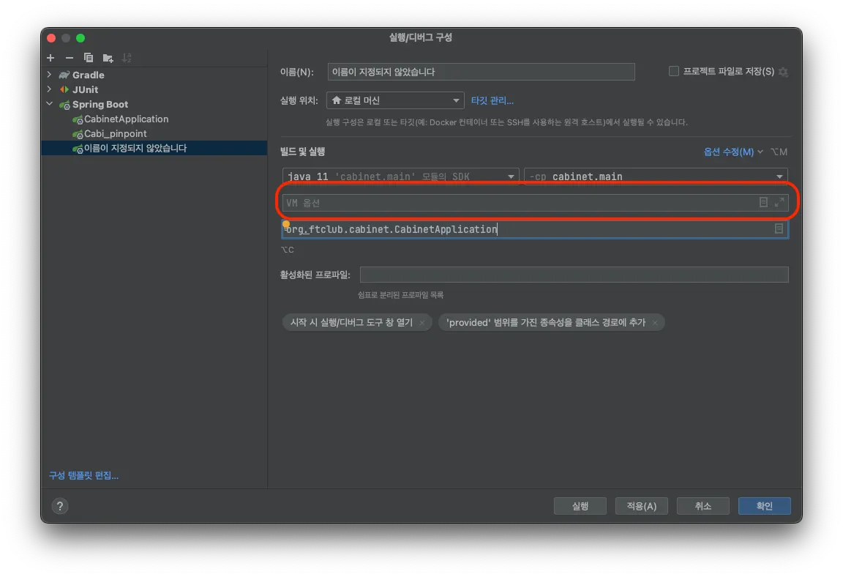Select the Gradle configuration group
The width and height of the screenshot is (843, 577).
coord(88,75)
